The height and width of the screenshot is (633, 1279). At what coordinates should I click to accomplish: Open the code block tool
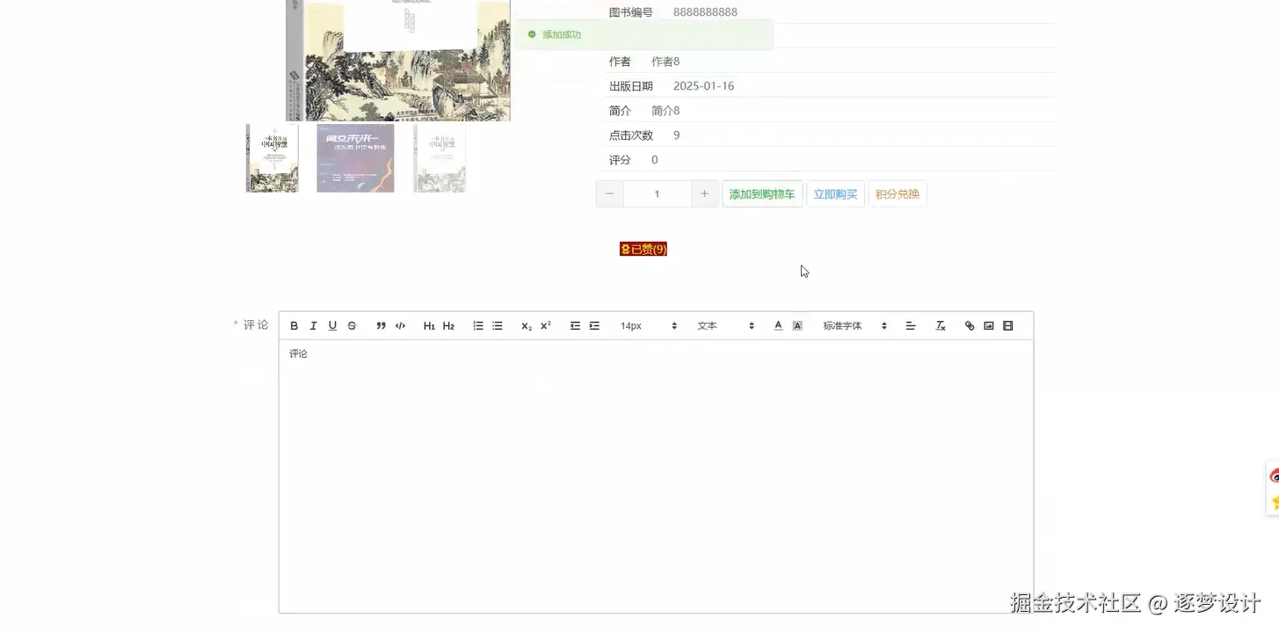tap(400, 325)
